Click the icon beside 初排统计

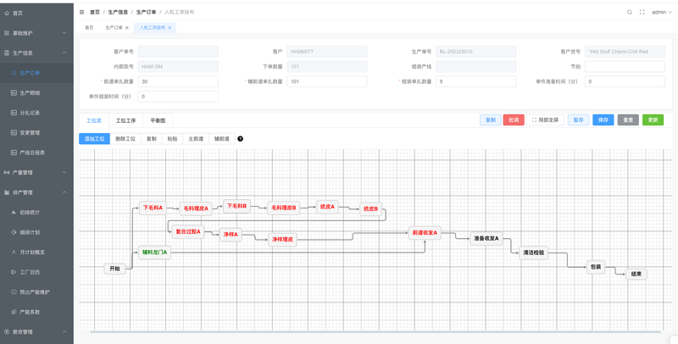pyautogui.click(x=14, y=212)
